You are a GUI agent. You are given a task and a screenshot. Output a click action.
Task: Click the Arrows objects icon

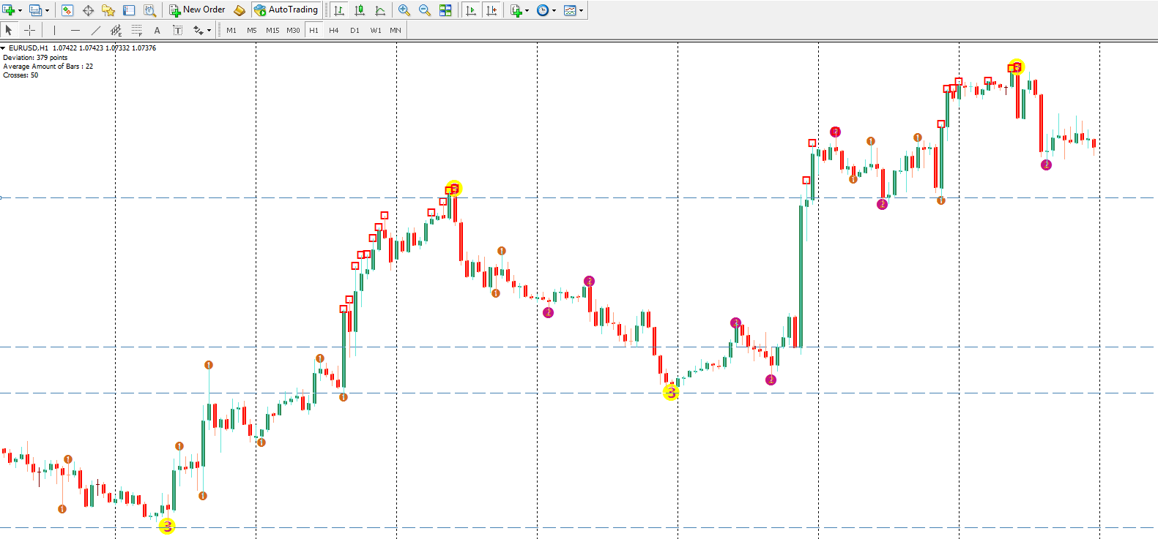point(198,30)
